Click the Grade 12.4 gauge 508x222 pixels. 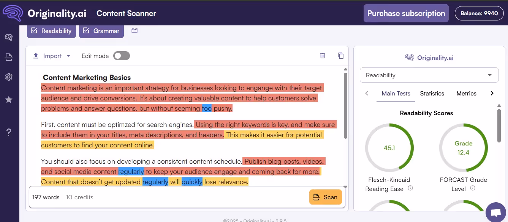coord(464,148)
